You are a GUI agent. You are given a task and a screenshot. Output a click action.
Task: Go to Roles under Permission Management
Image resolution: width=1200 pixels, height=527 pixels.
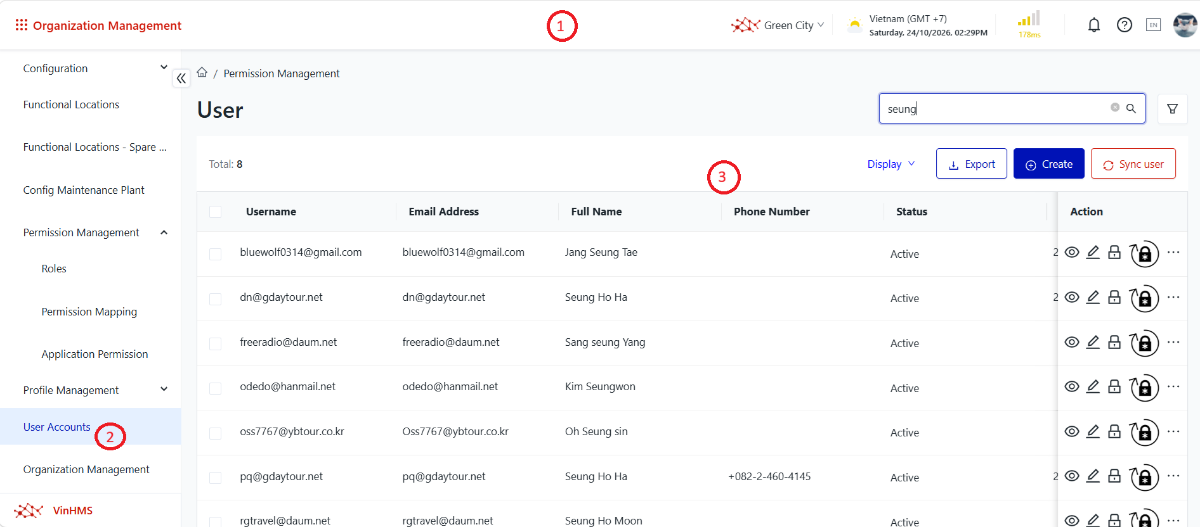(x=54, y=269)
